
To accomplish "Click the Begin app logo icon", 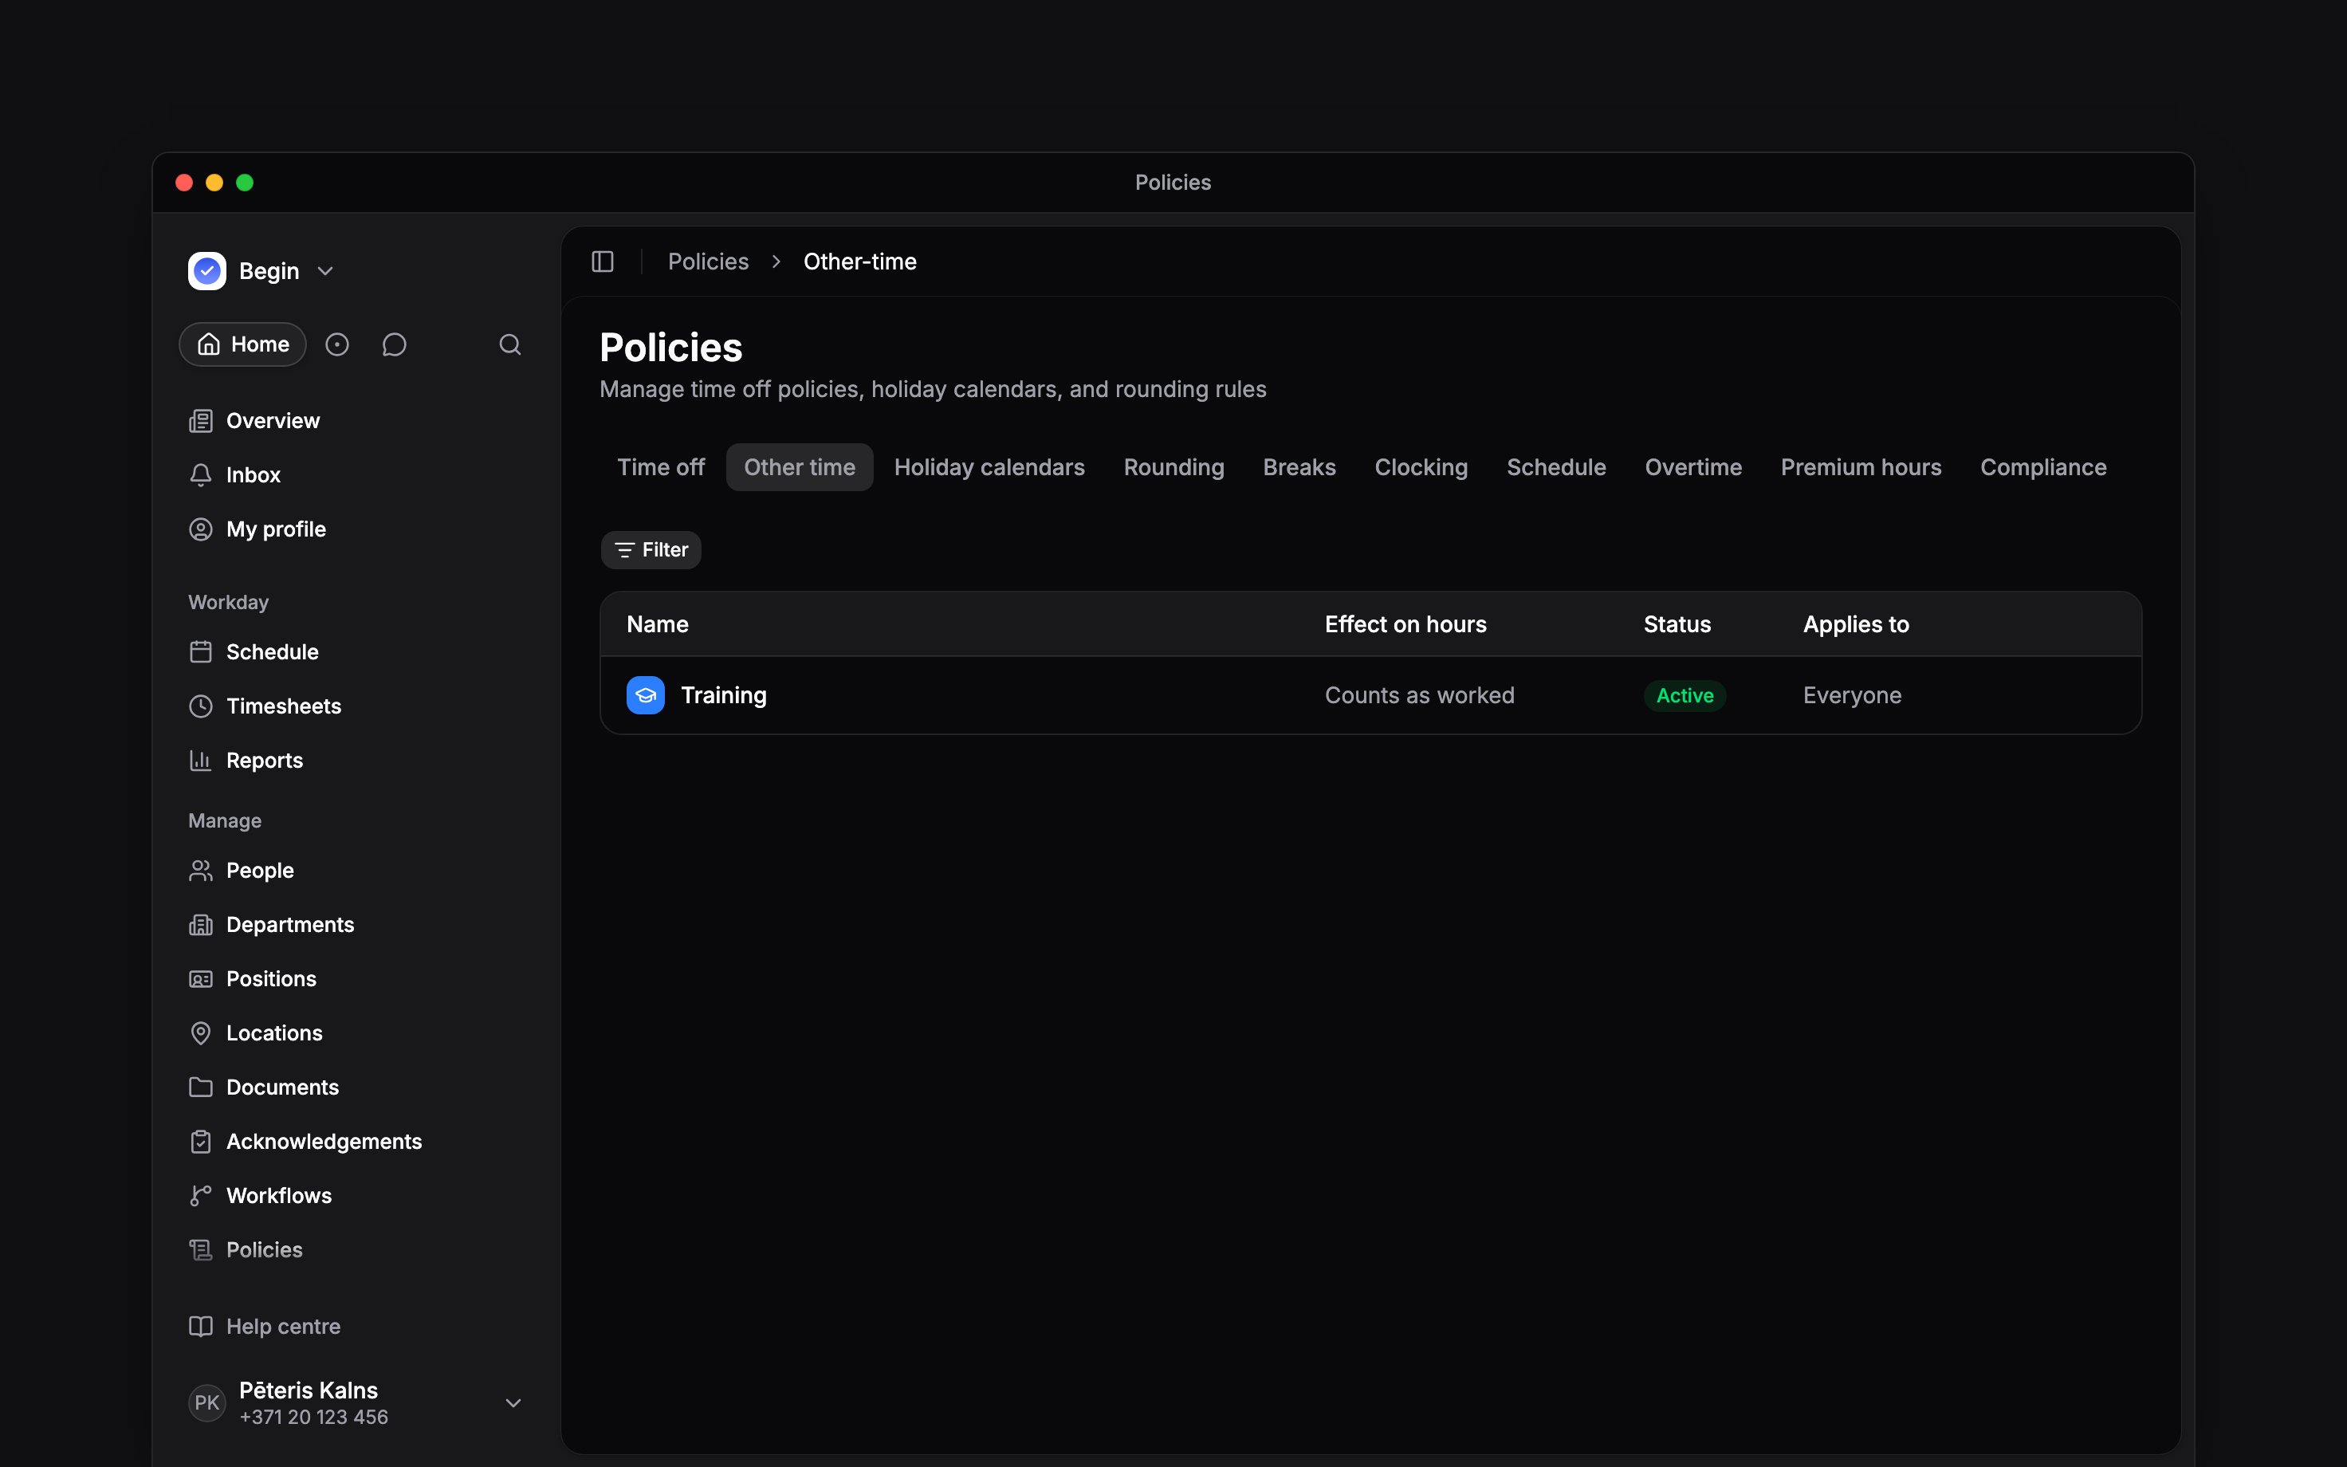I will click(206, 271).
